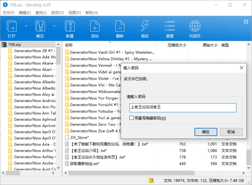Click folder icon of GeneratorNow Yor Forger

point(67,98)
